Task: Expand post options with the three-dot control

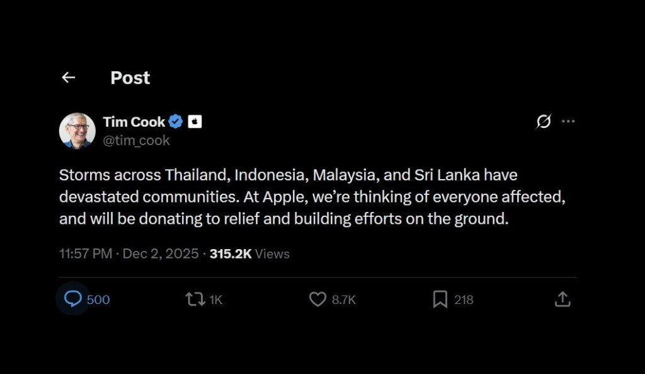Action: (x=569, y=121)
